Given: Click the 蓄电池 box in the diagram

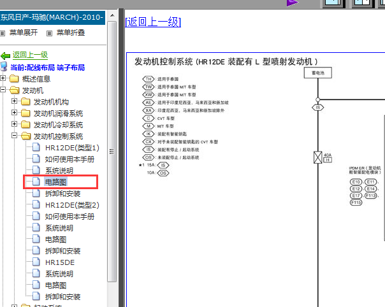Looking at the screenshot, I should tap(317, 73).
